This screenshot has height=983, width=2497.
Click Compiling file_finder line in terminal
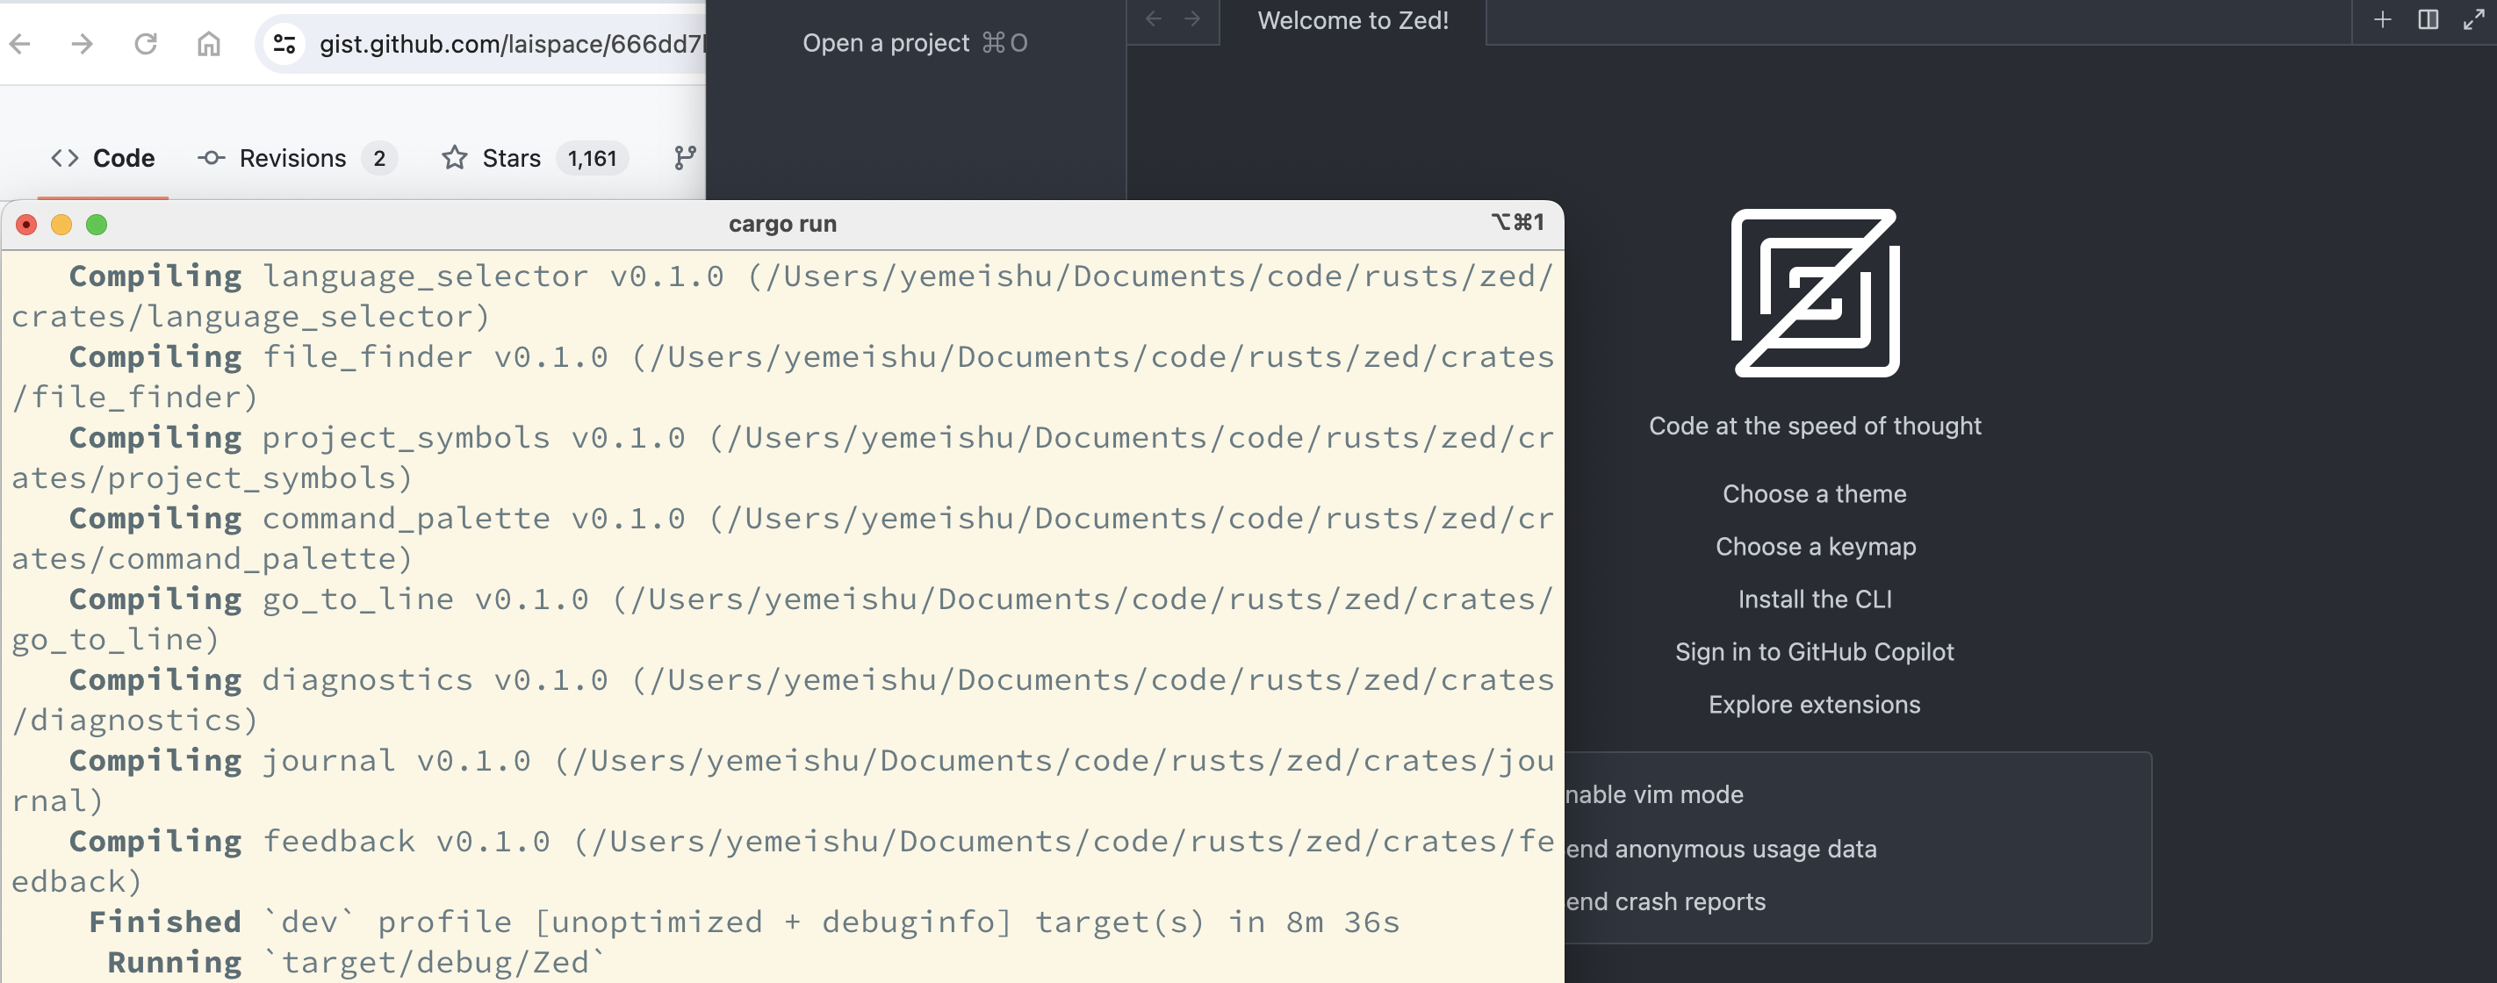782,377
